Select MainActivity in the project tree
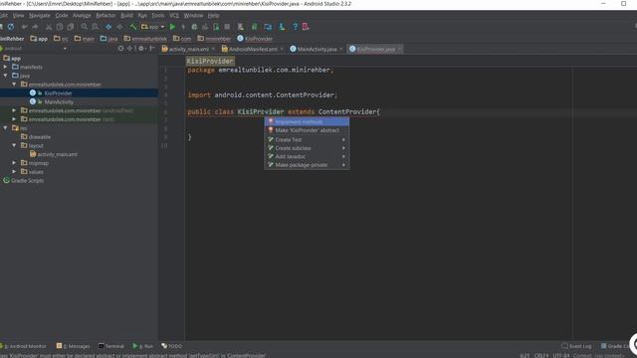 click(59, 101)
